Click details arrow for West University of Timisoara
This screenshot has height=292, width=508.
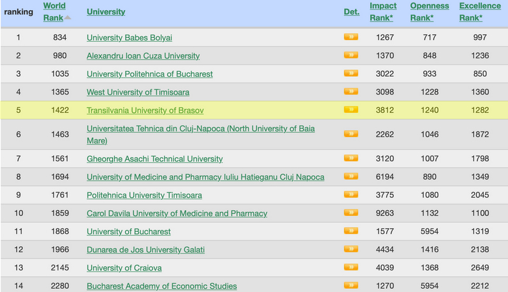[351, 92]
